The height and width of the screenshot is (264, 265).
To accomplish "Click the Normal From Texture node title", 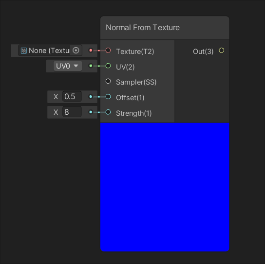I will click(143, 28).
